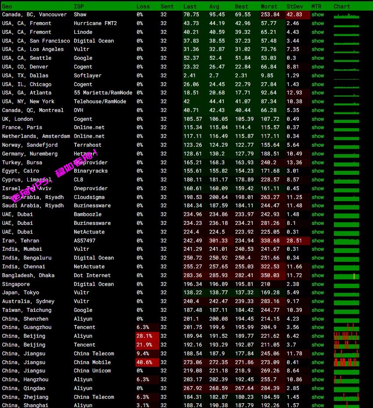Click the 'Worst' column header
Image resolution: width=373 pixels, height=408 pixels.
[269, 7]
